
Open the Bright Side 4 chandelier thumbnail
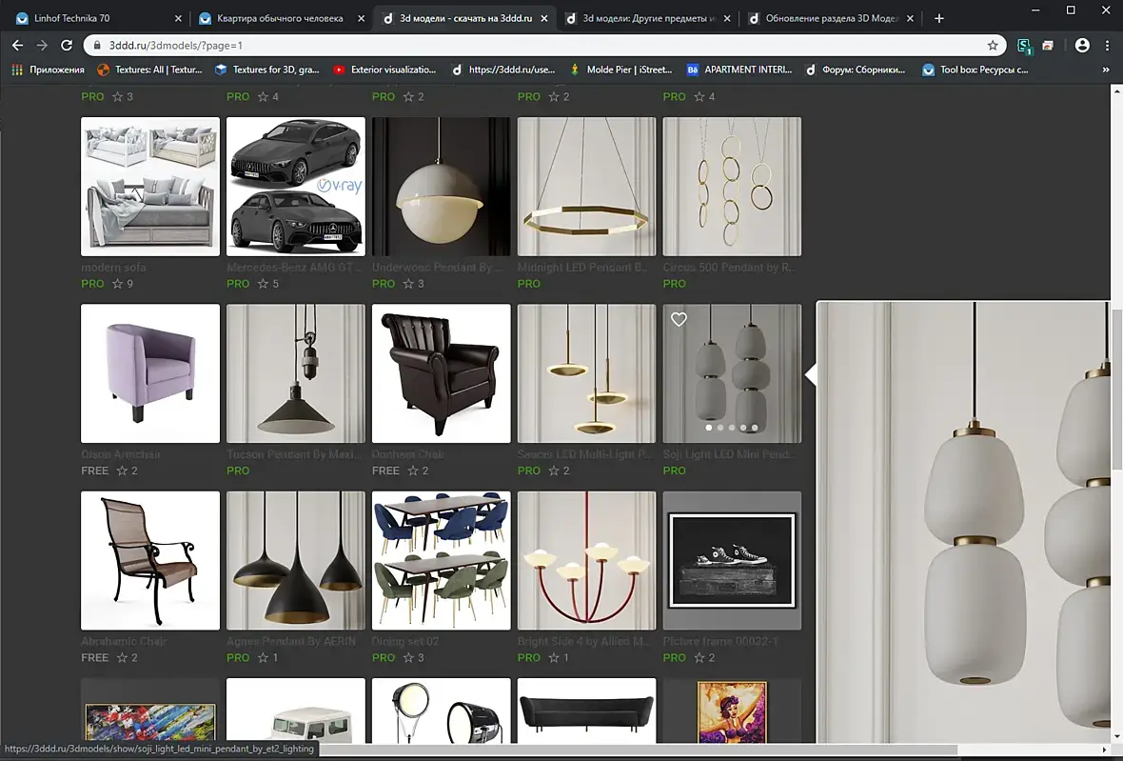pos(586,560)
